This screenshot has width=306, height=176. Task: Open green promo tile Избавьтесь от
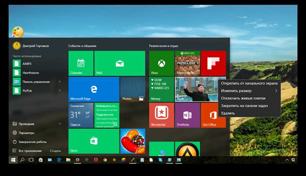(x=107, y=115)
